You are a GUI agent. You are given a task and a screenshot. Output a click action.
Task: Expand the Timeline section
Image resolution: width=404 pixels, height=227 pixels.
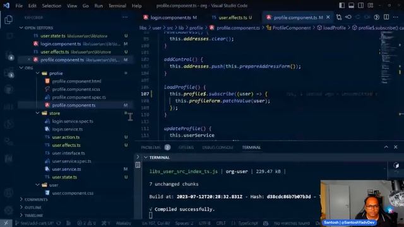click(21, 215)
